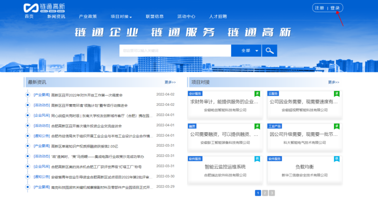Image resolution: width=378 pixels, height=209 pixels.
Task: Click 更多>> in the 最新资讯 panel
Action: [x=170, y=82]
